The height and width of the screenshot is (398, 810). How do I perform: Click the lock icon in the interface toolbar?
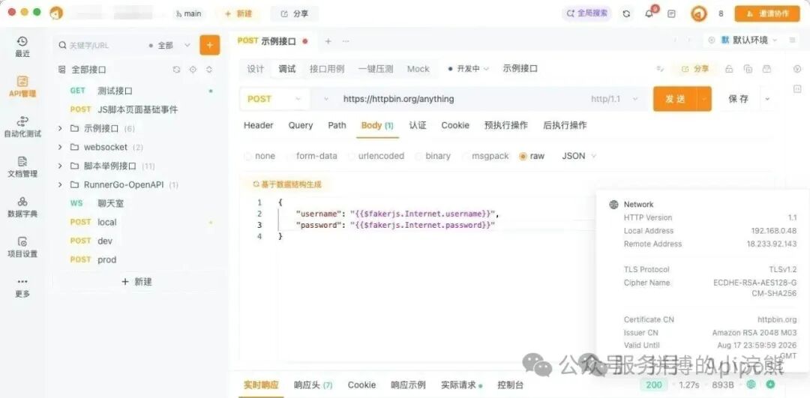click(x=729, y=69)
